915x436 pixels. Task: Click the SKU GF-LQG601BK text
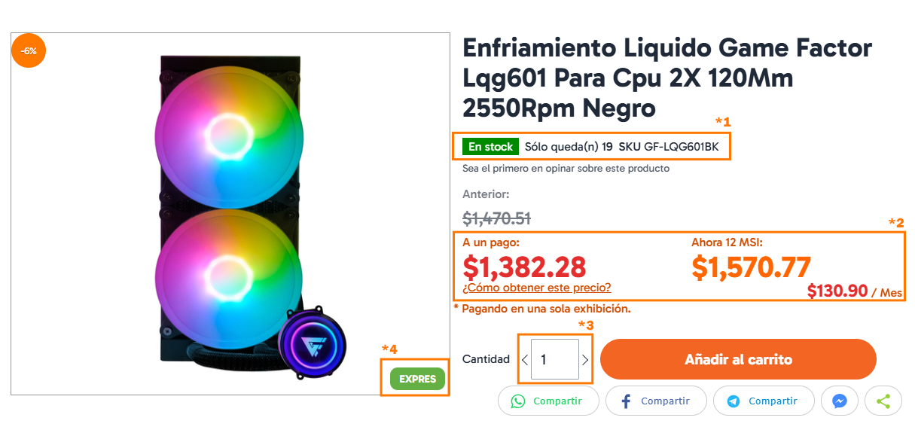[x=669, y=147]
